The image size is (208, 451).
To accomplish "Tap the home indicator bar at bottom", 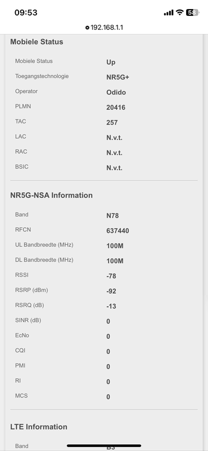I will pos(104,446).
